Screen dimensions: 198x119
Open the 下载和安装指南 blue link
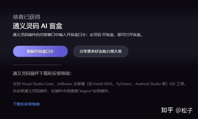[26, 104]
